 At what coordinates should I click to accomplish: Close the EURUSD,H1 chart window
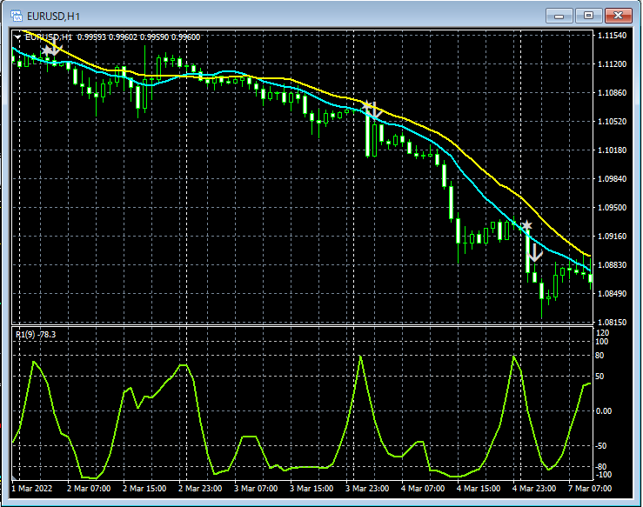pos(618,16)
